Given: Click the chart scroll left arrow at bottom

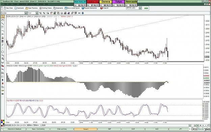Looking at the screenshot, I should coord(190,125).
